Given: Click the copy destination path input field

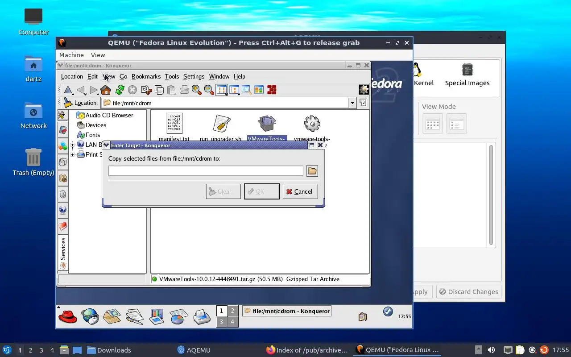Looking at the screenshot, I should 206,171.
